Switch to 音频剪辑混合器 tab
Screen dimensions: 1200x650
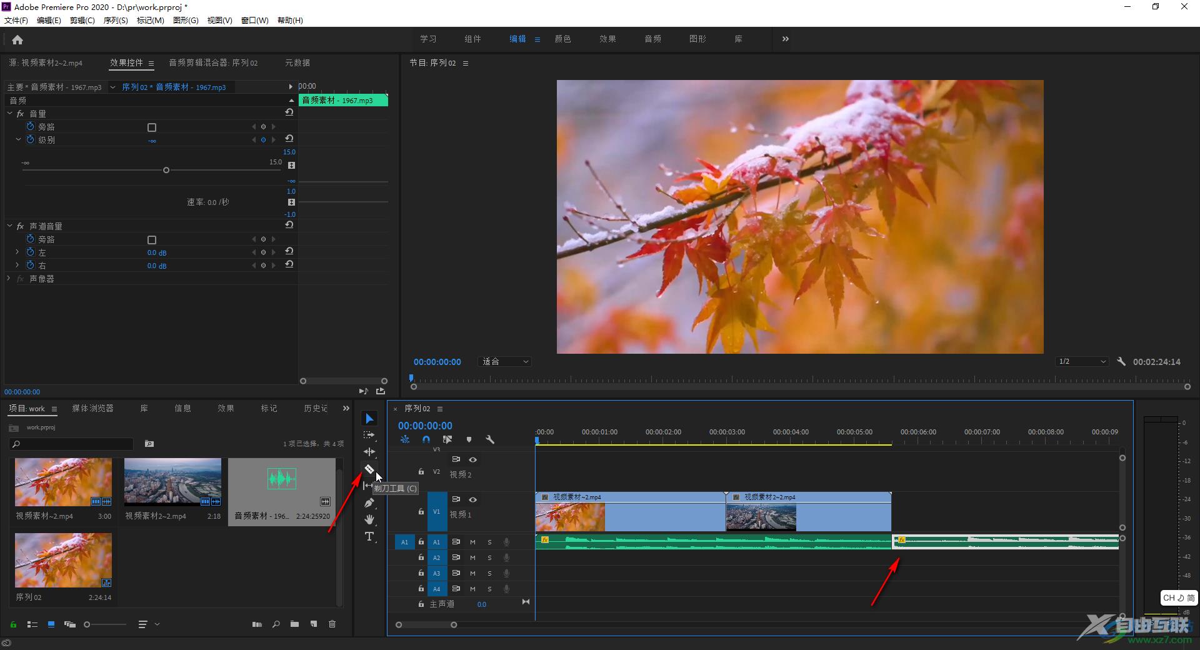click(213, 62)
